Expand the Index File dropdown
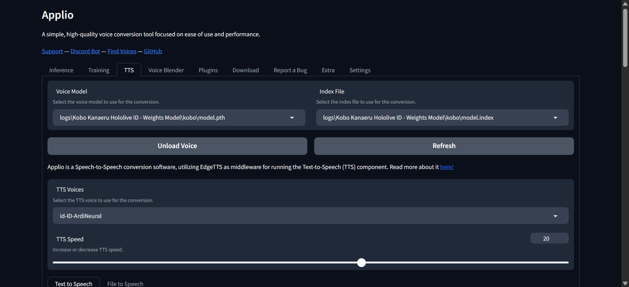 442,118
